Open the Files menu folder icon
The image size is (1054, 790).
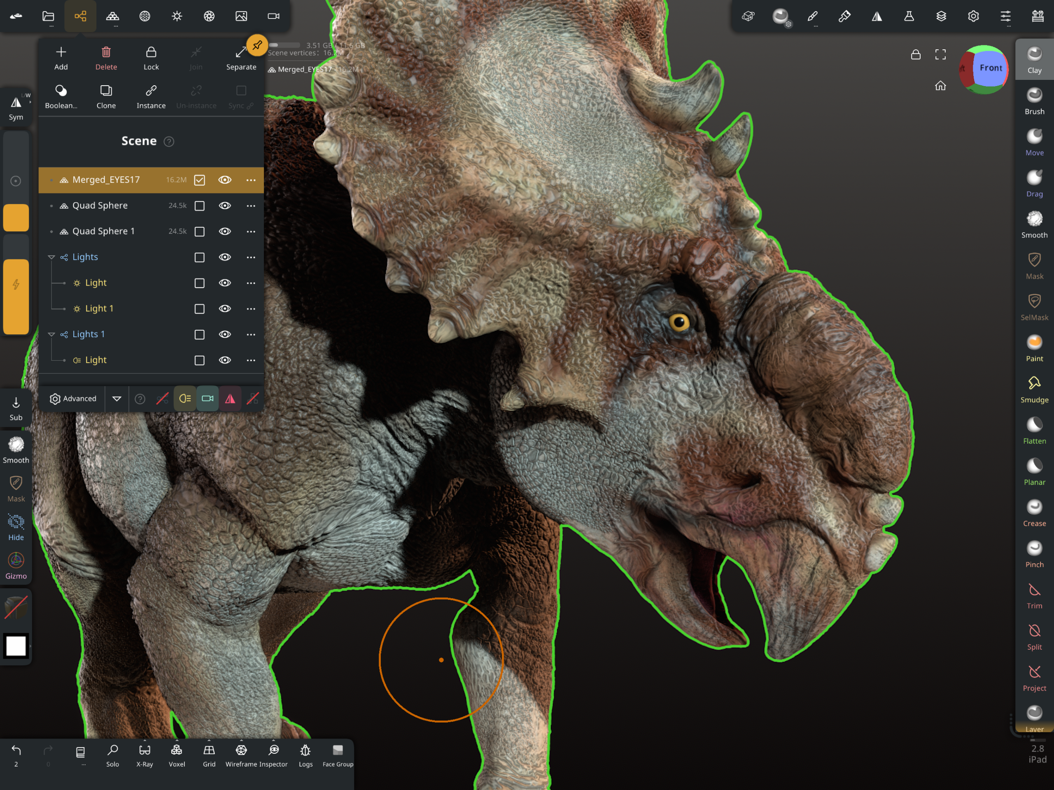click(x=48, y=16)
